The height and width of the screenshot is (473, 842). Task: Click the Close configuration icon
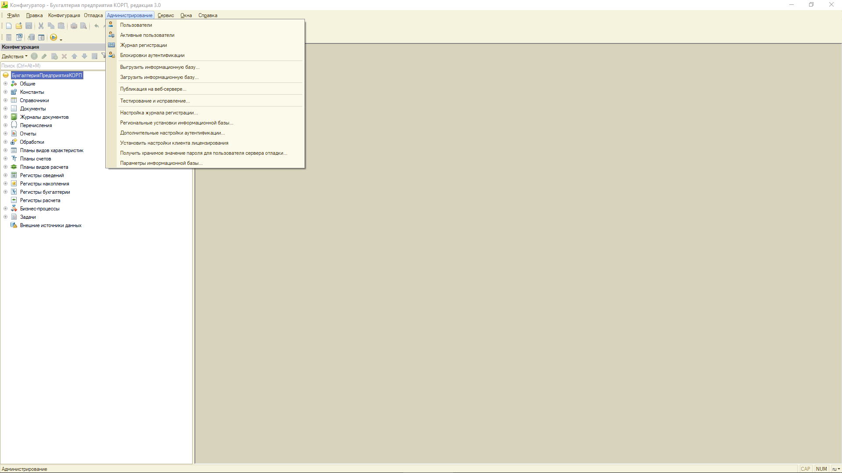pos(19,37)
